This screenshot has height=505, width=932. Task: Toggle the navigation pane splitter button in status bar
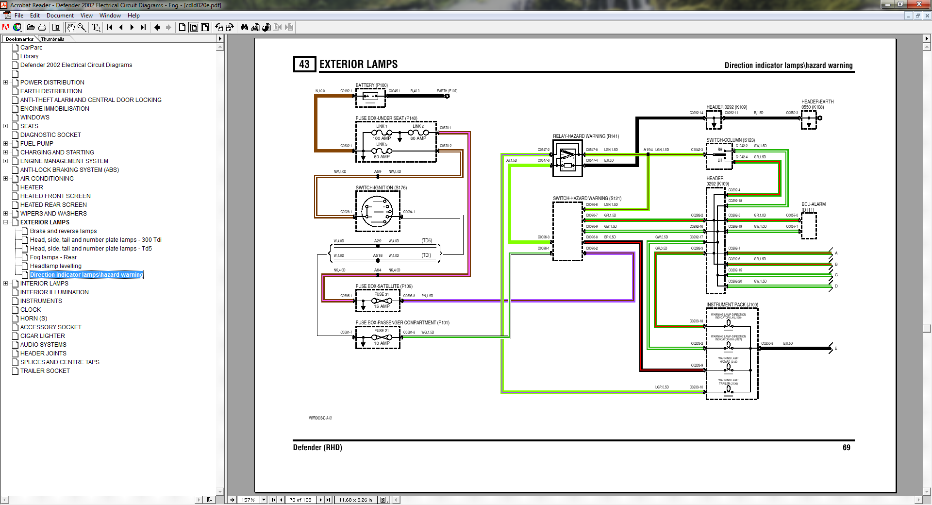tap(232, 500)
